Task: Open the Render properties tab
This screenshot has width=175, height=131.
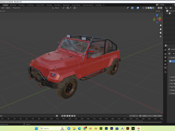Action: (x=166, y=54)
